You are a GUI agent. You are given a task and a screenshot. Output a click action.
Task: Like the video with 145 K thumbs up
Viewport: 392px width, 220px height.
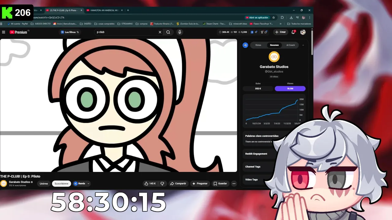[150, 184]
